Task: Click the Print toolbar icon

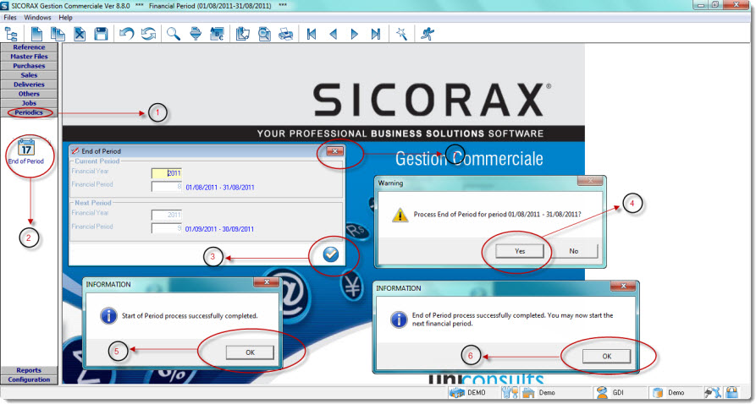Action: [286, 34]
